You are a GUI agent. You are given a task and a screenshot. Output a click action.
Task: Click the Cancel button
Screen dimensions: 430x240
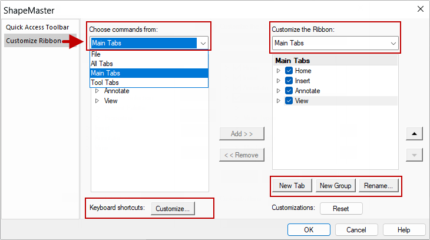pyautogui.click(x=356, y=229)
